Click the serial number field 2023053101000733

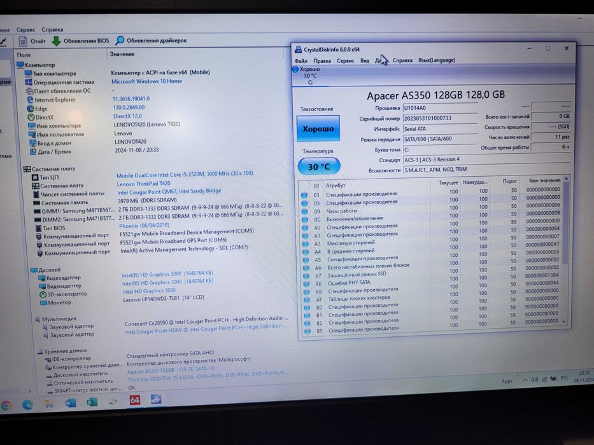tap(440, 118)
